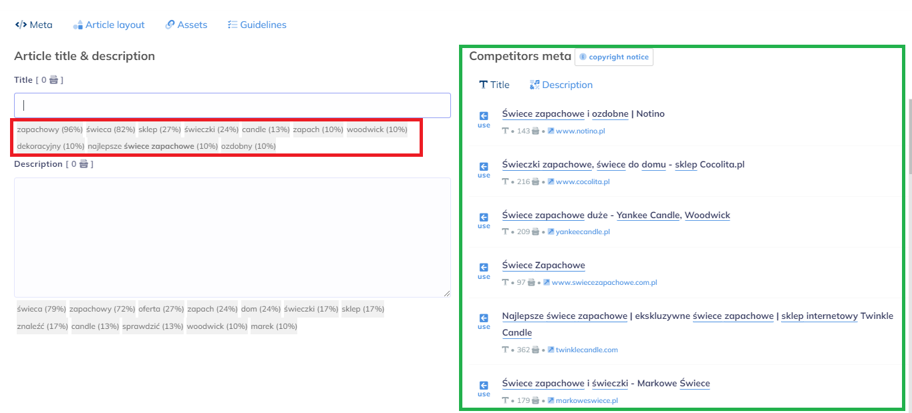Open the Assets tab
Image resolution: width=912 pixels, height=413 pixels.
pyautogui.click(x=186, y=25)
